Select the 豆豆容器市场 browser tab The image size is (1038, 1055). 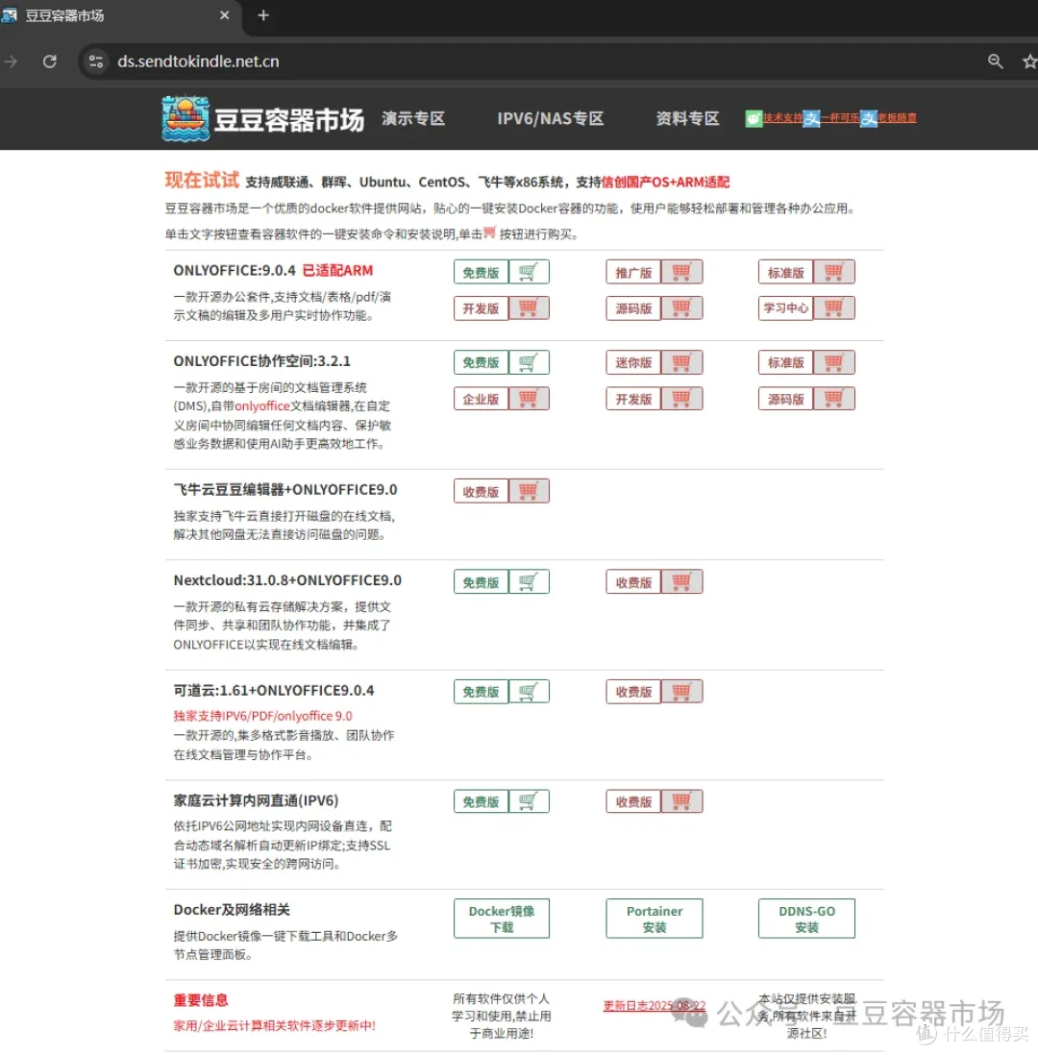point(118,14)
